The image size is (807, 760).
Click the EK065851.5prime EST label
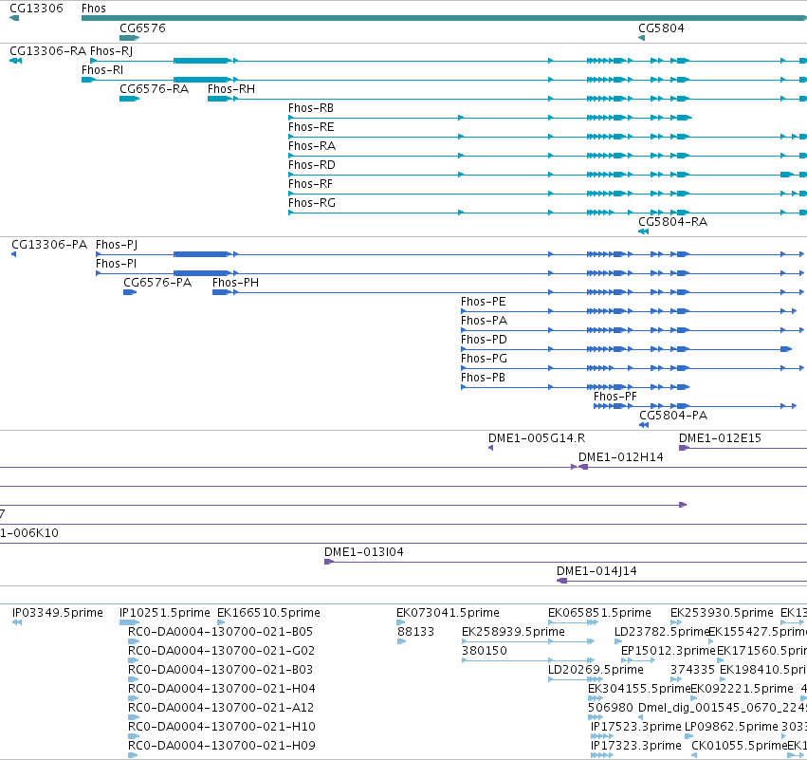[599, 612]
